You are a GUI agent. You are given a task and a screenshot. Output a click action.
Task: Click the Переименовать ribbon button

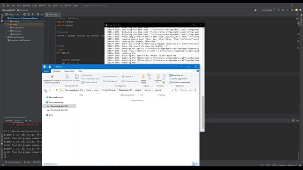130,81
